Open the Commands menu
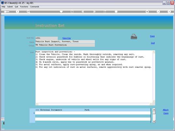 coord(35,7)
